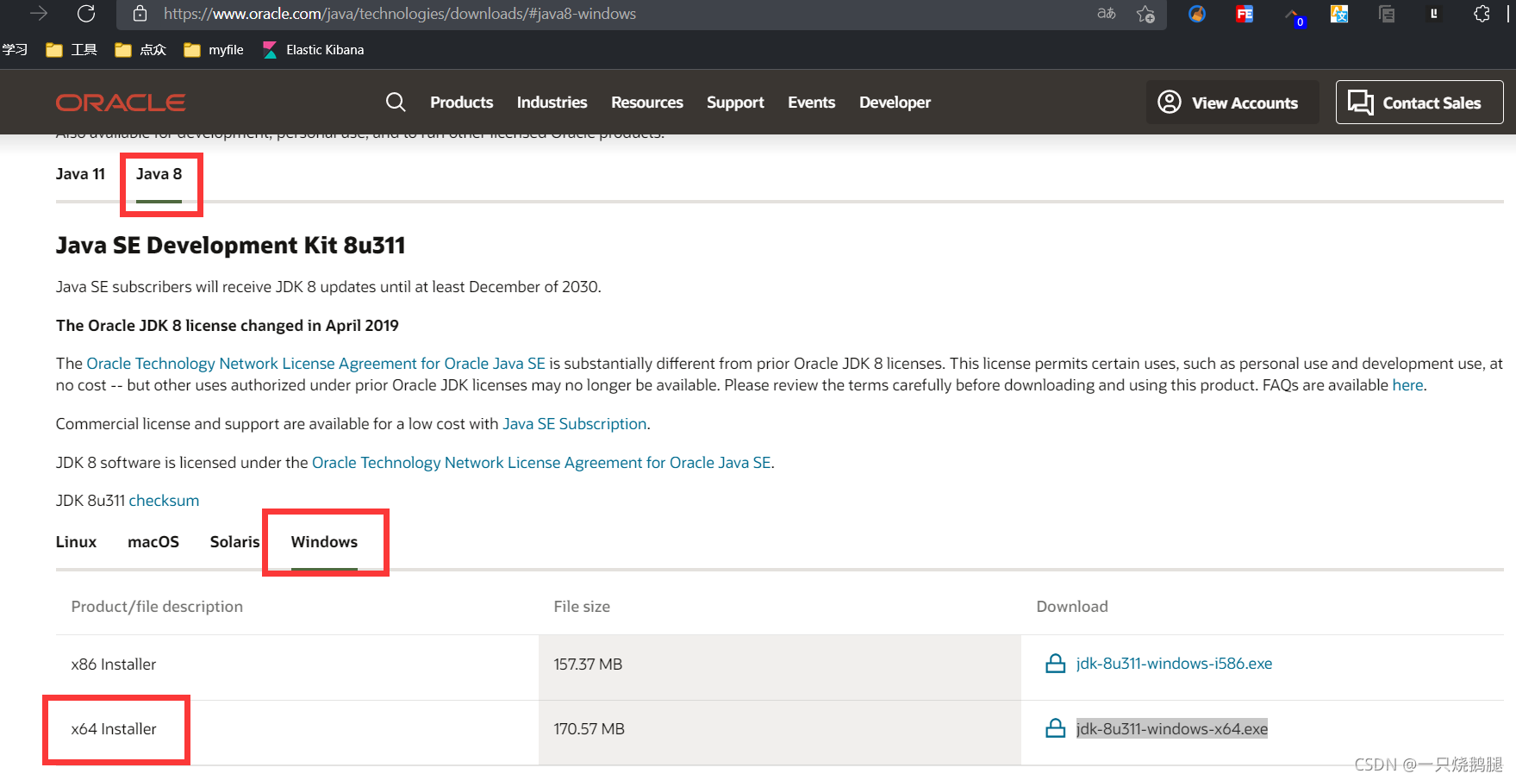Click the blue-orange globe extension icon

[1196, 14]
